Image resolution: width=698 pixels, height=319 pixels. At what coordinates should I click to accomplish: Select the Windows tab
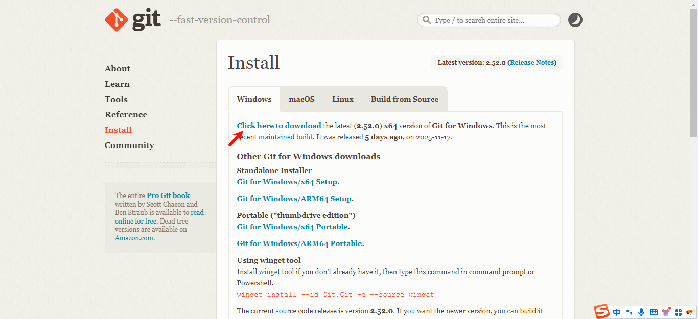click(254, 99)
